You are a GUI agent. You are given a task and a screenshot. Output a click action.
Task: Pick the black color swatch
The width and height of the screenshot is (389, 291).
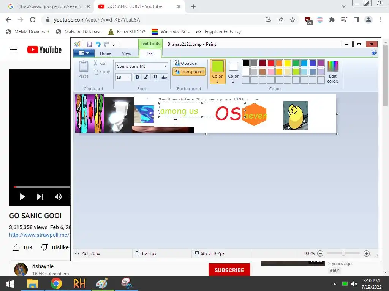(x=246, y=63)
